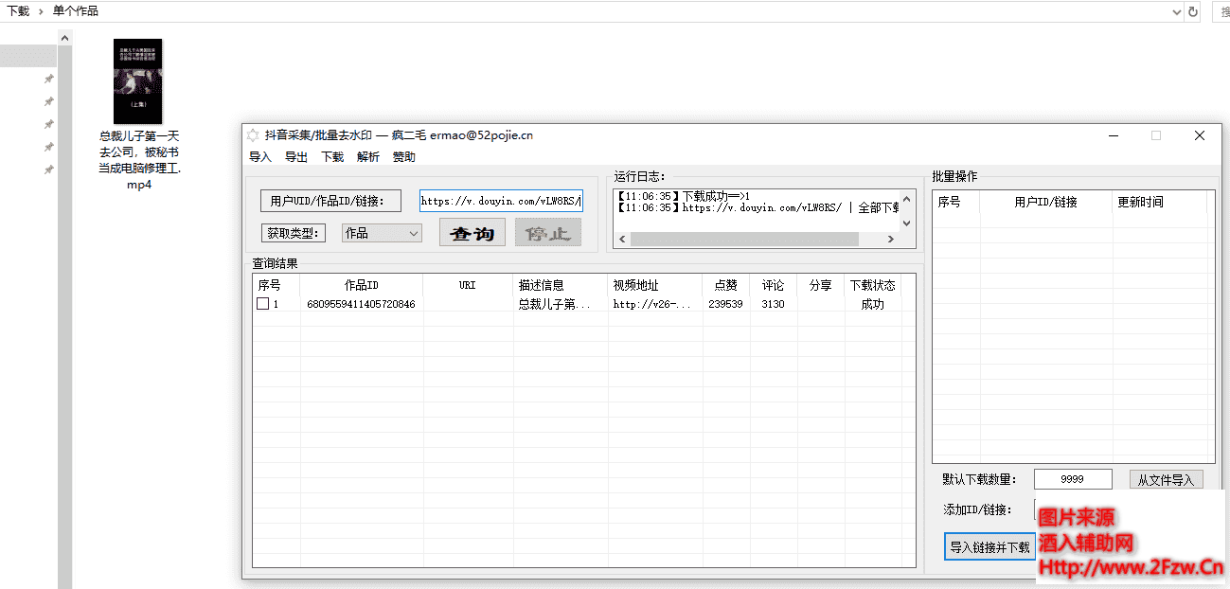
Task: Click the run log left scroll arrow
Action: tap(621, 240)
